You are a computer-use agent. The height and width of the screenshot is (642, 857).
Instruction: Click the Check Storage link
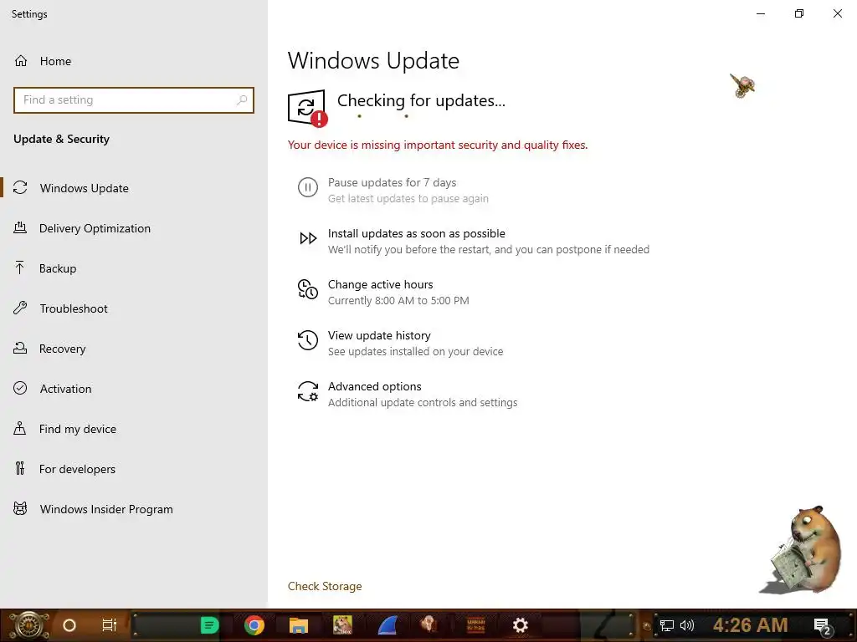[x=325, y=586]
